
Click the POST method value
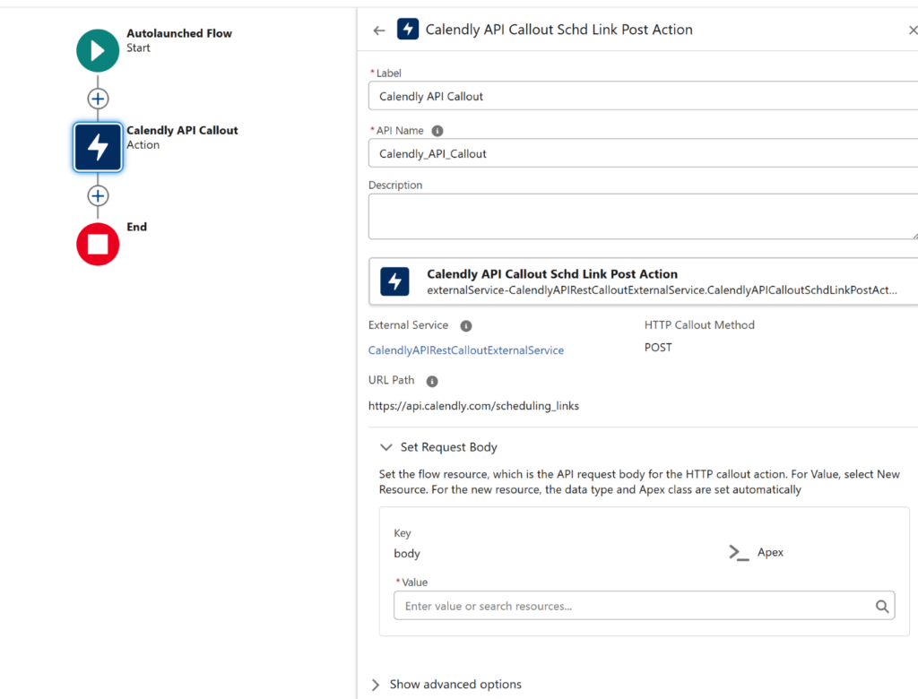tap(658, 348)
